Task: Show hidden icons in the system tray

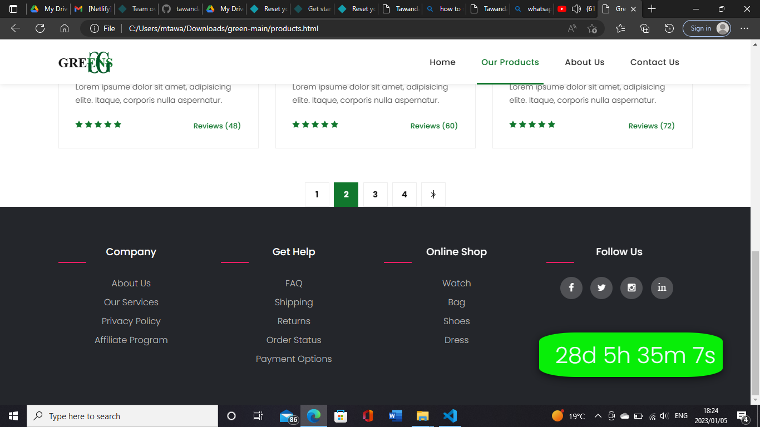Action: pos(597,416)
